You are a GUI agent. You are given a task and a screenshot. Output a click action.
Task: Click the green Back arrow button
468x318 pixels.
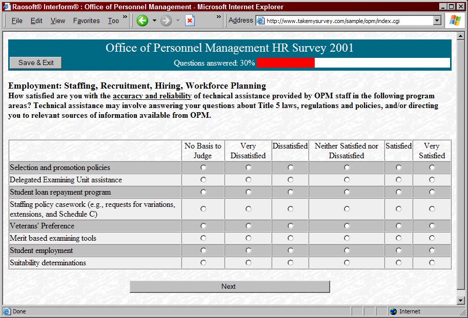pos(143,20)
